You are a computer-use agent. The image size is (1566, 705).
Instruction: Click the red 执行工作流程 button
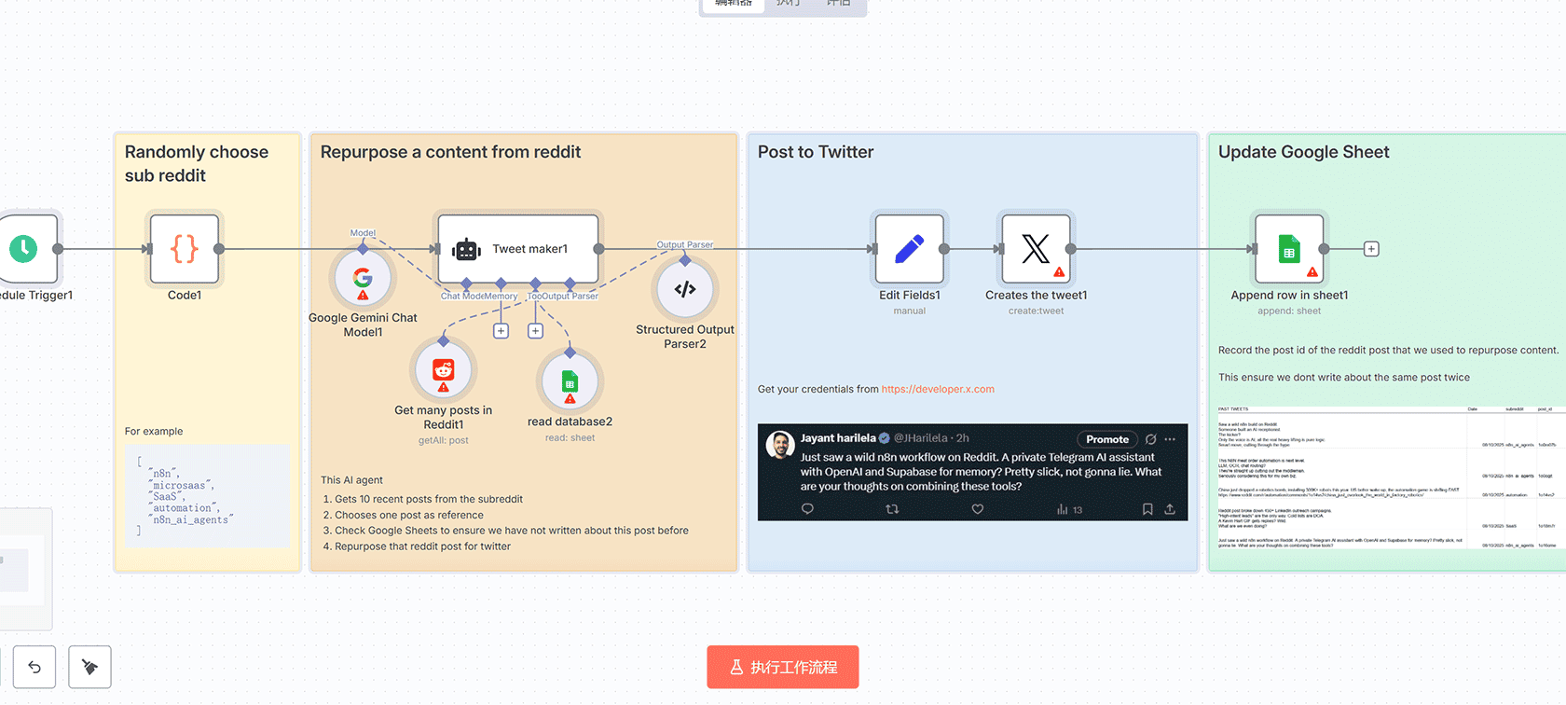pos(782,667)
